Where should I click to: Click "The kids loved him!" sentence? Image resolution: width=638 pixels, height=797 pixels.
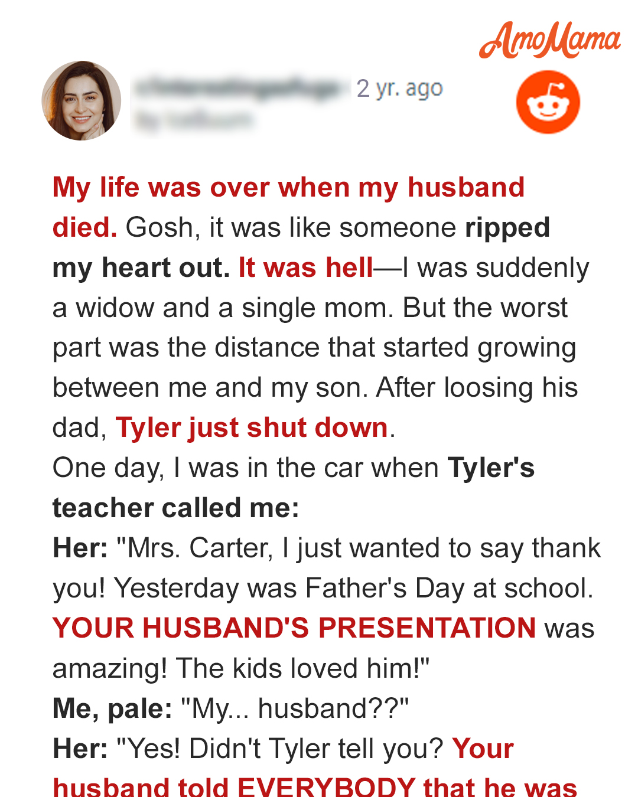303,668
